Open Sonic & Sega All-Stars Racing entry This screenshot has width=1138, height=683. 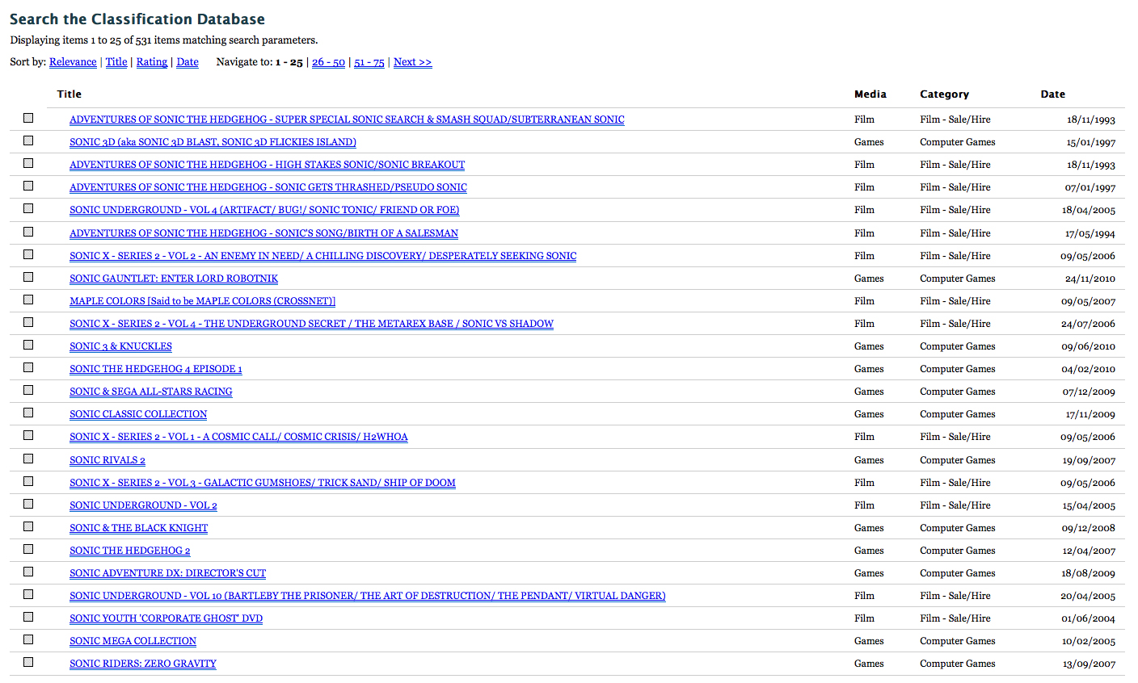point(151,392)
